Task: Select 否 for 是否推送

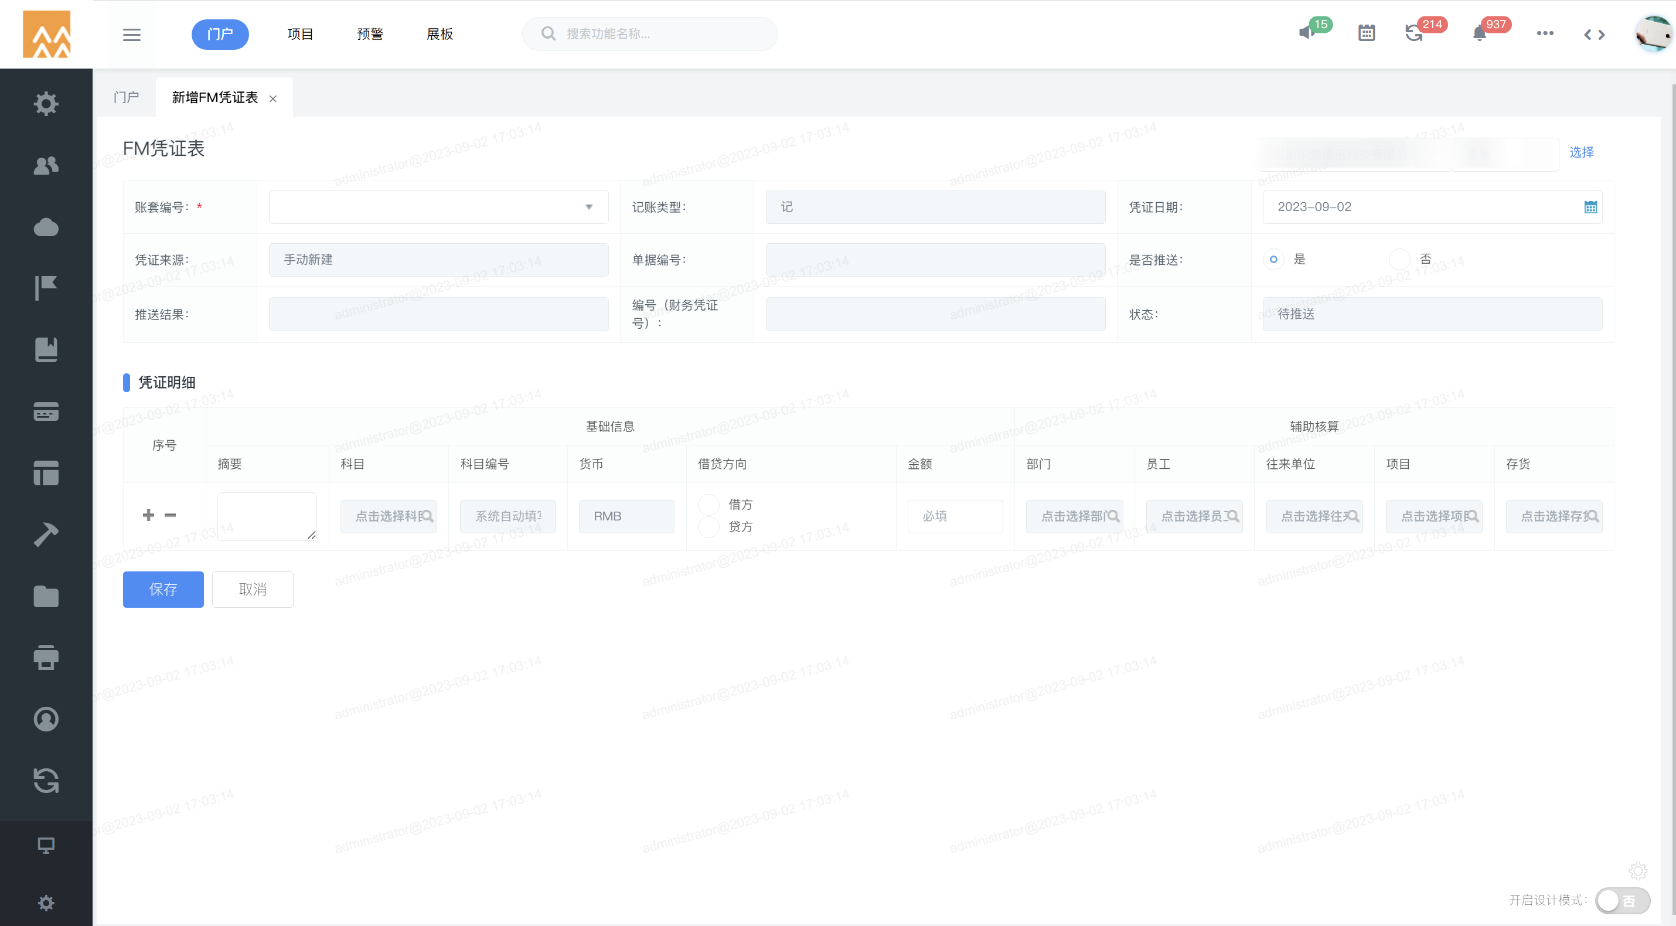Action: point(1399,259)
